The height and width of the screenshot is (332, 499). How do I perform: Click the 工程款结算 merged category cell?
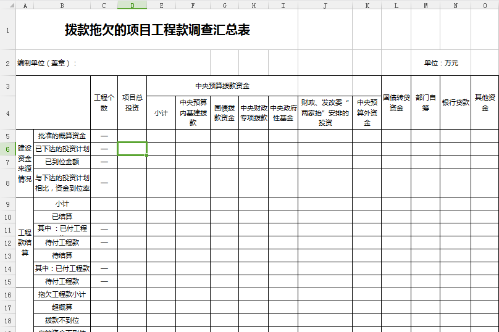pos(25,243)
